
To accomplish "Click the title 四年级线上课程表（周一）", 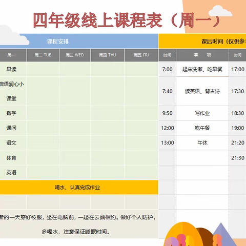I will (127, 20).
